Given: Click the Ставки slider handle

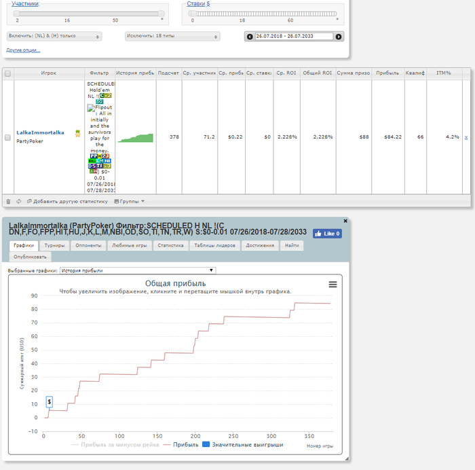Looking at the screenshot, I should [x=192, y=14].
